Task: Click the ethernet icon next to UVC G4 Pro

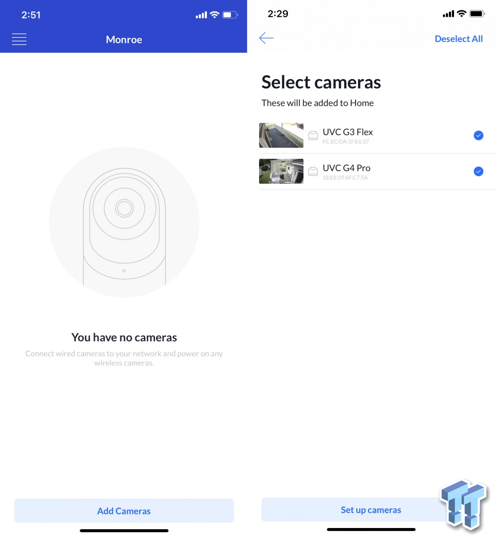Action: coord(313,172)
